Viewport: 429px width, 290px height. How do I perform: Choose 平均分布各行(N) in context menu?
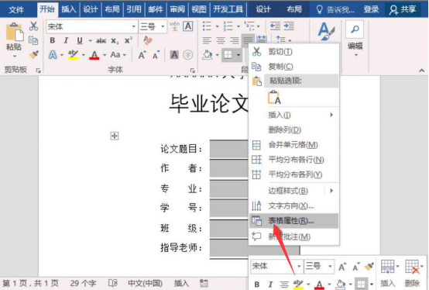coord(293,160)
